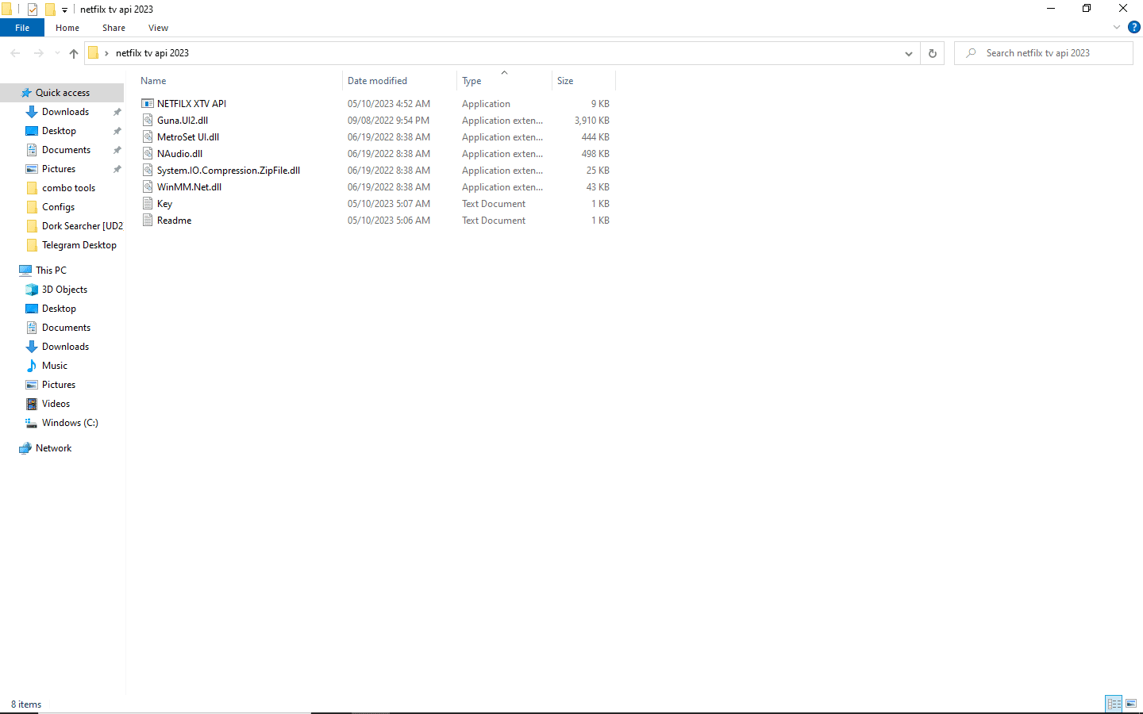Select the WinMM.Net.dll file icon
The width and height of the screenshot is (1143, 714).
click(148, 187)
